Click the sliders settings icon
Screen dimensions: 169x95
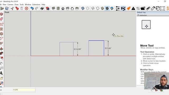[118, 8]
